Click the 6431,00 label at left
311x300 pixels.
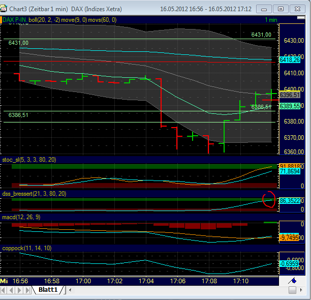click(18, 43)
